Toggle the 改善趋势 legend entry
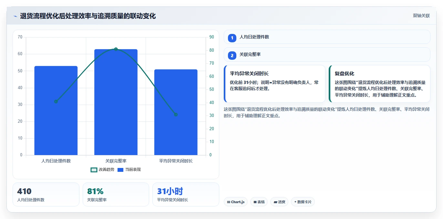443x219 pixels. point(103,170)
